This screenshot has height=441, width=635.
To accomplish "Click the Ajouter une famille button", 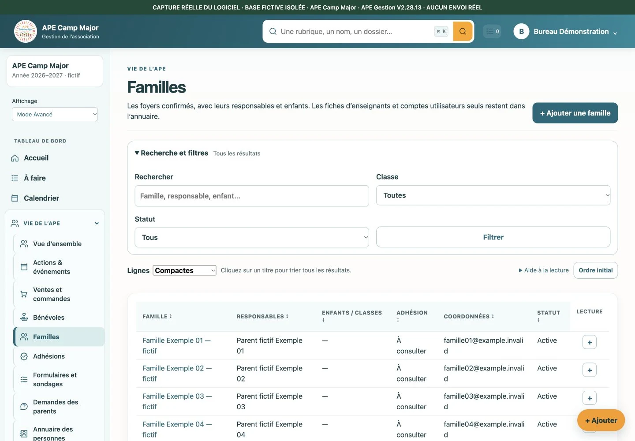I will point(575,113).
